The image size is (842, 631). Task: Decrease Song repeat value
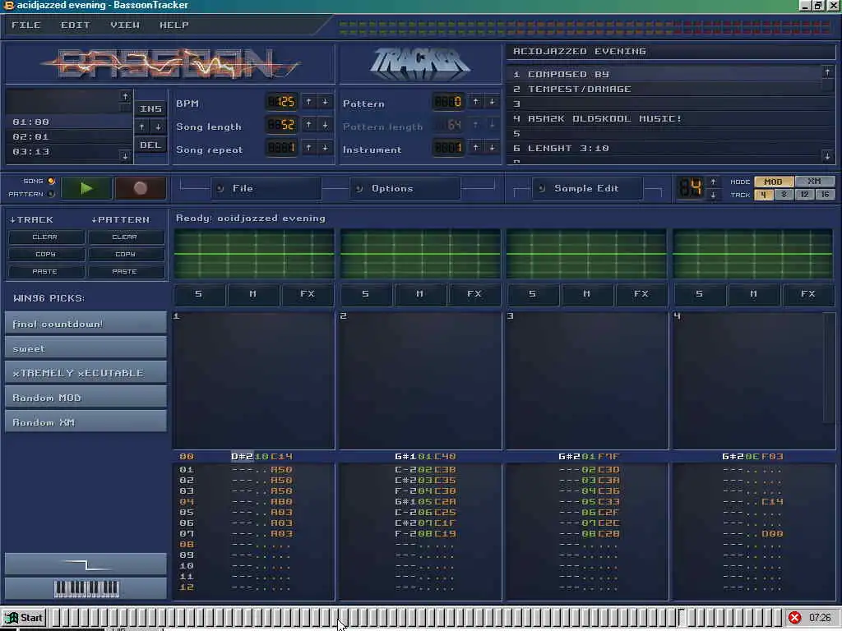(x=325, y=147)
